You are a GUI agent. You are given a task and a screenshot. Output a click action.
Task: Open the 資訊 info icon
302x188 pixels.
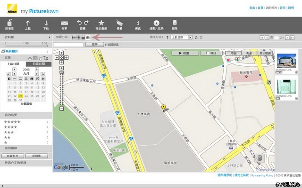pos(138,23)
